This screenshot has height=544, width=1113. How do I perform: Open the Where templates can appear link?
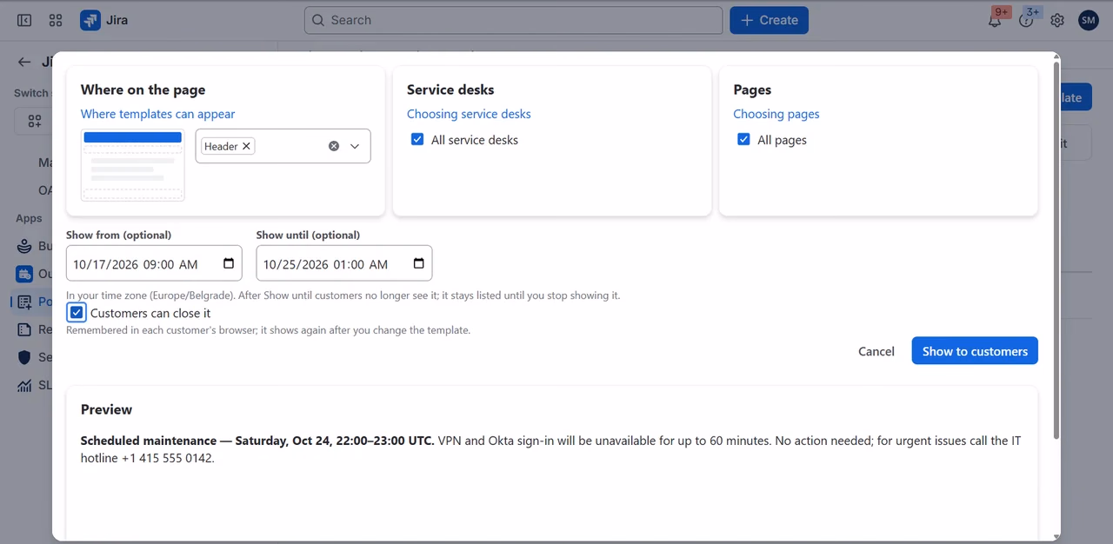[x=157, y=114]
